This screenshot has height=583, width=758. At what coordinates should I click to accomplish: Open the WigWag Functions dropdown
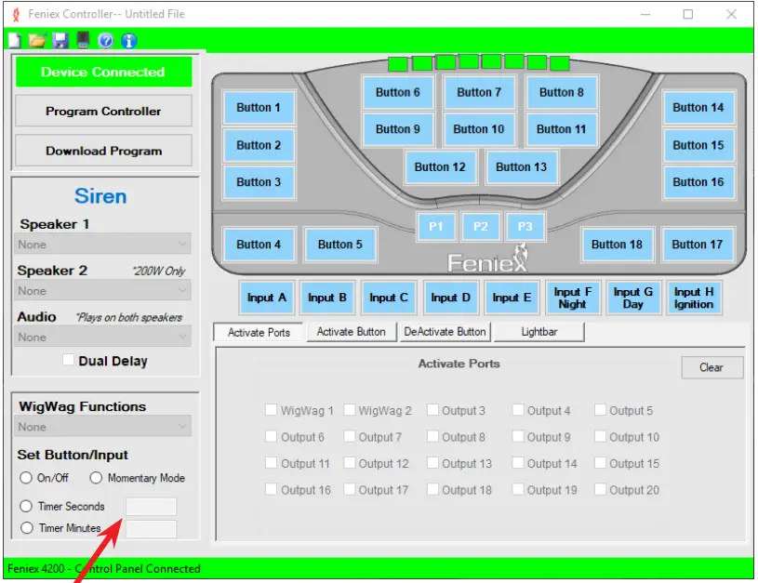[x=102, y=427]
